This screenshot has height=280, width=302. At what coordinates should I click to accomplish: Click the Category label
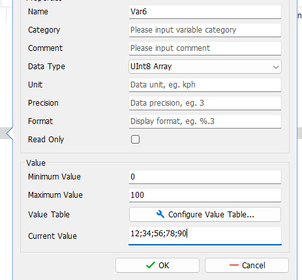coord(44,30)
